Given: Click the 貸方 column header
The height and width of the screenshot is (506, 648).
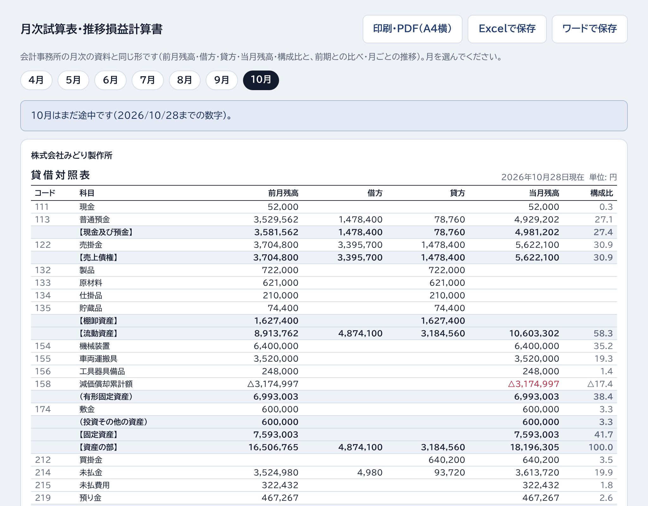Looking at the screenshot, I should pos(458,193).
